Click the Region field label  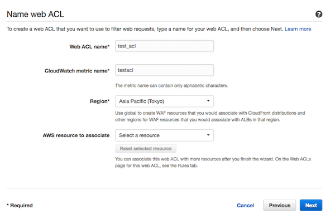click(99, 101)
